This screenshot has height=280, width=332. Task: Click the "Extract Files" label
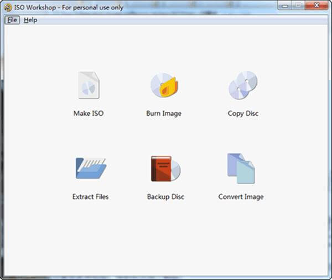tap(90, 197)
